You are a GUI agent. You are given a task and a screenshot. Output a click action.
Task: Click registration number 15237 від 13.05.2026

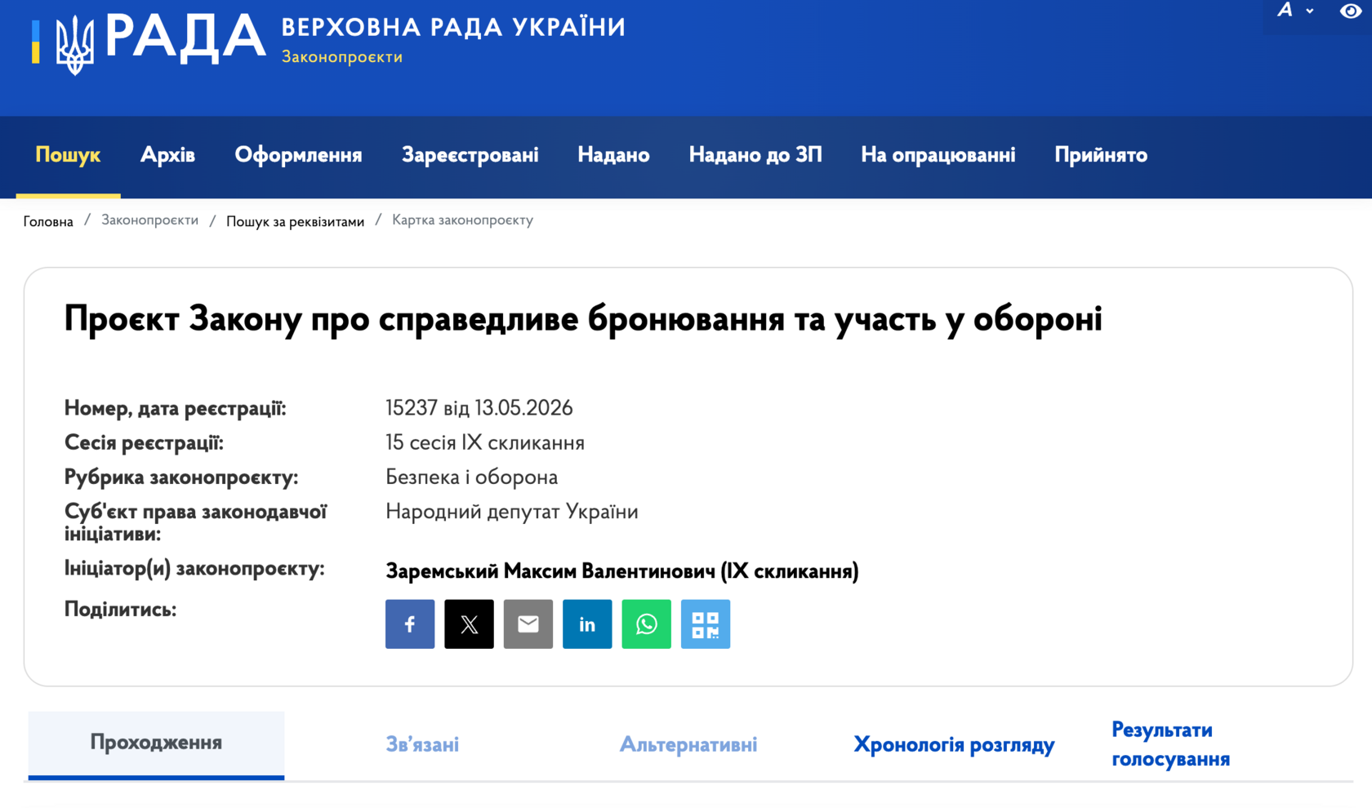479,407
